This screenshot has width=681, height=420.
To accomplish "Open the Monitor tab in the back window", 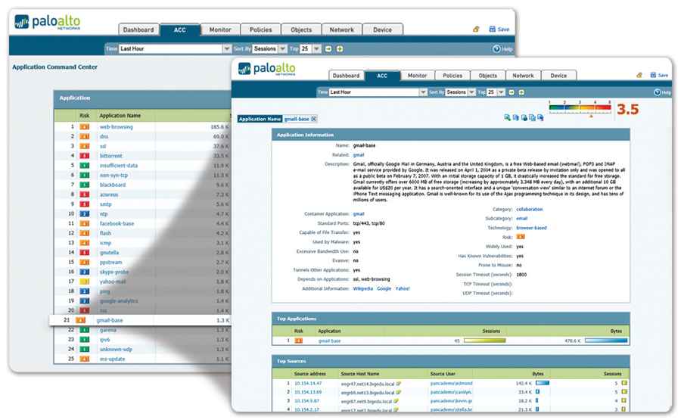I will point(220,30).
